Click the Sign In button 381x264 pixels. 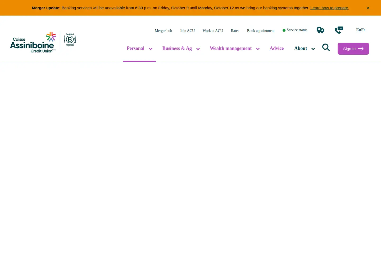pyautogui.click(x=353, y=49)
